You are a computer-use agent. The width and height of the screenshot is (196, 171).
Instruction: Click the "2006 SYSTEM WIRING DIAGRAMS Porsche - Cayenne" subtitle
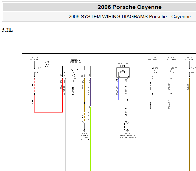pyautogui.click(x=129, y=17)
